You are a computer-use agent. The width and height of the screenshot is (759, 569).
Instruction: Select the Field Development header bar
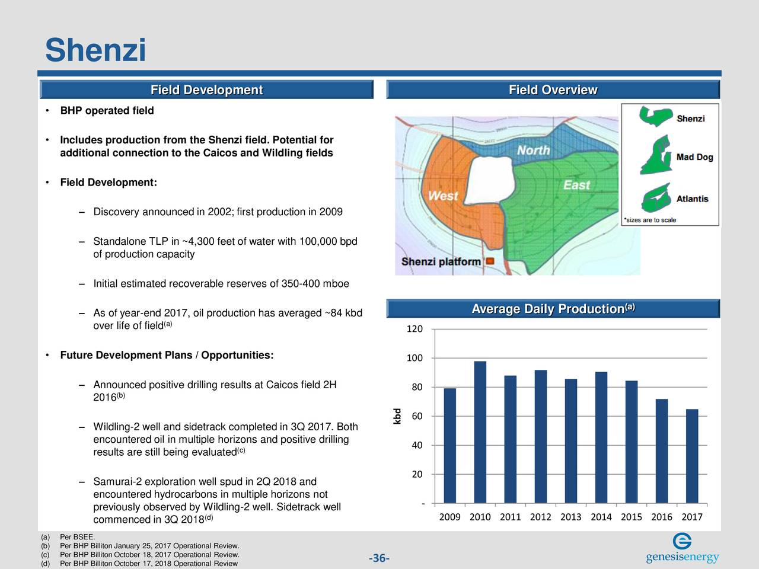pos(206,90)
